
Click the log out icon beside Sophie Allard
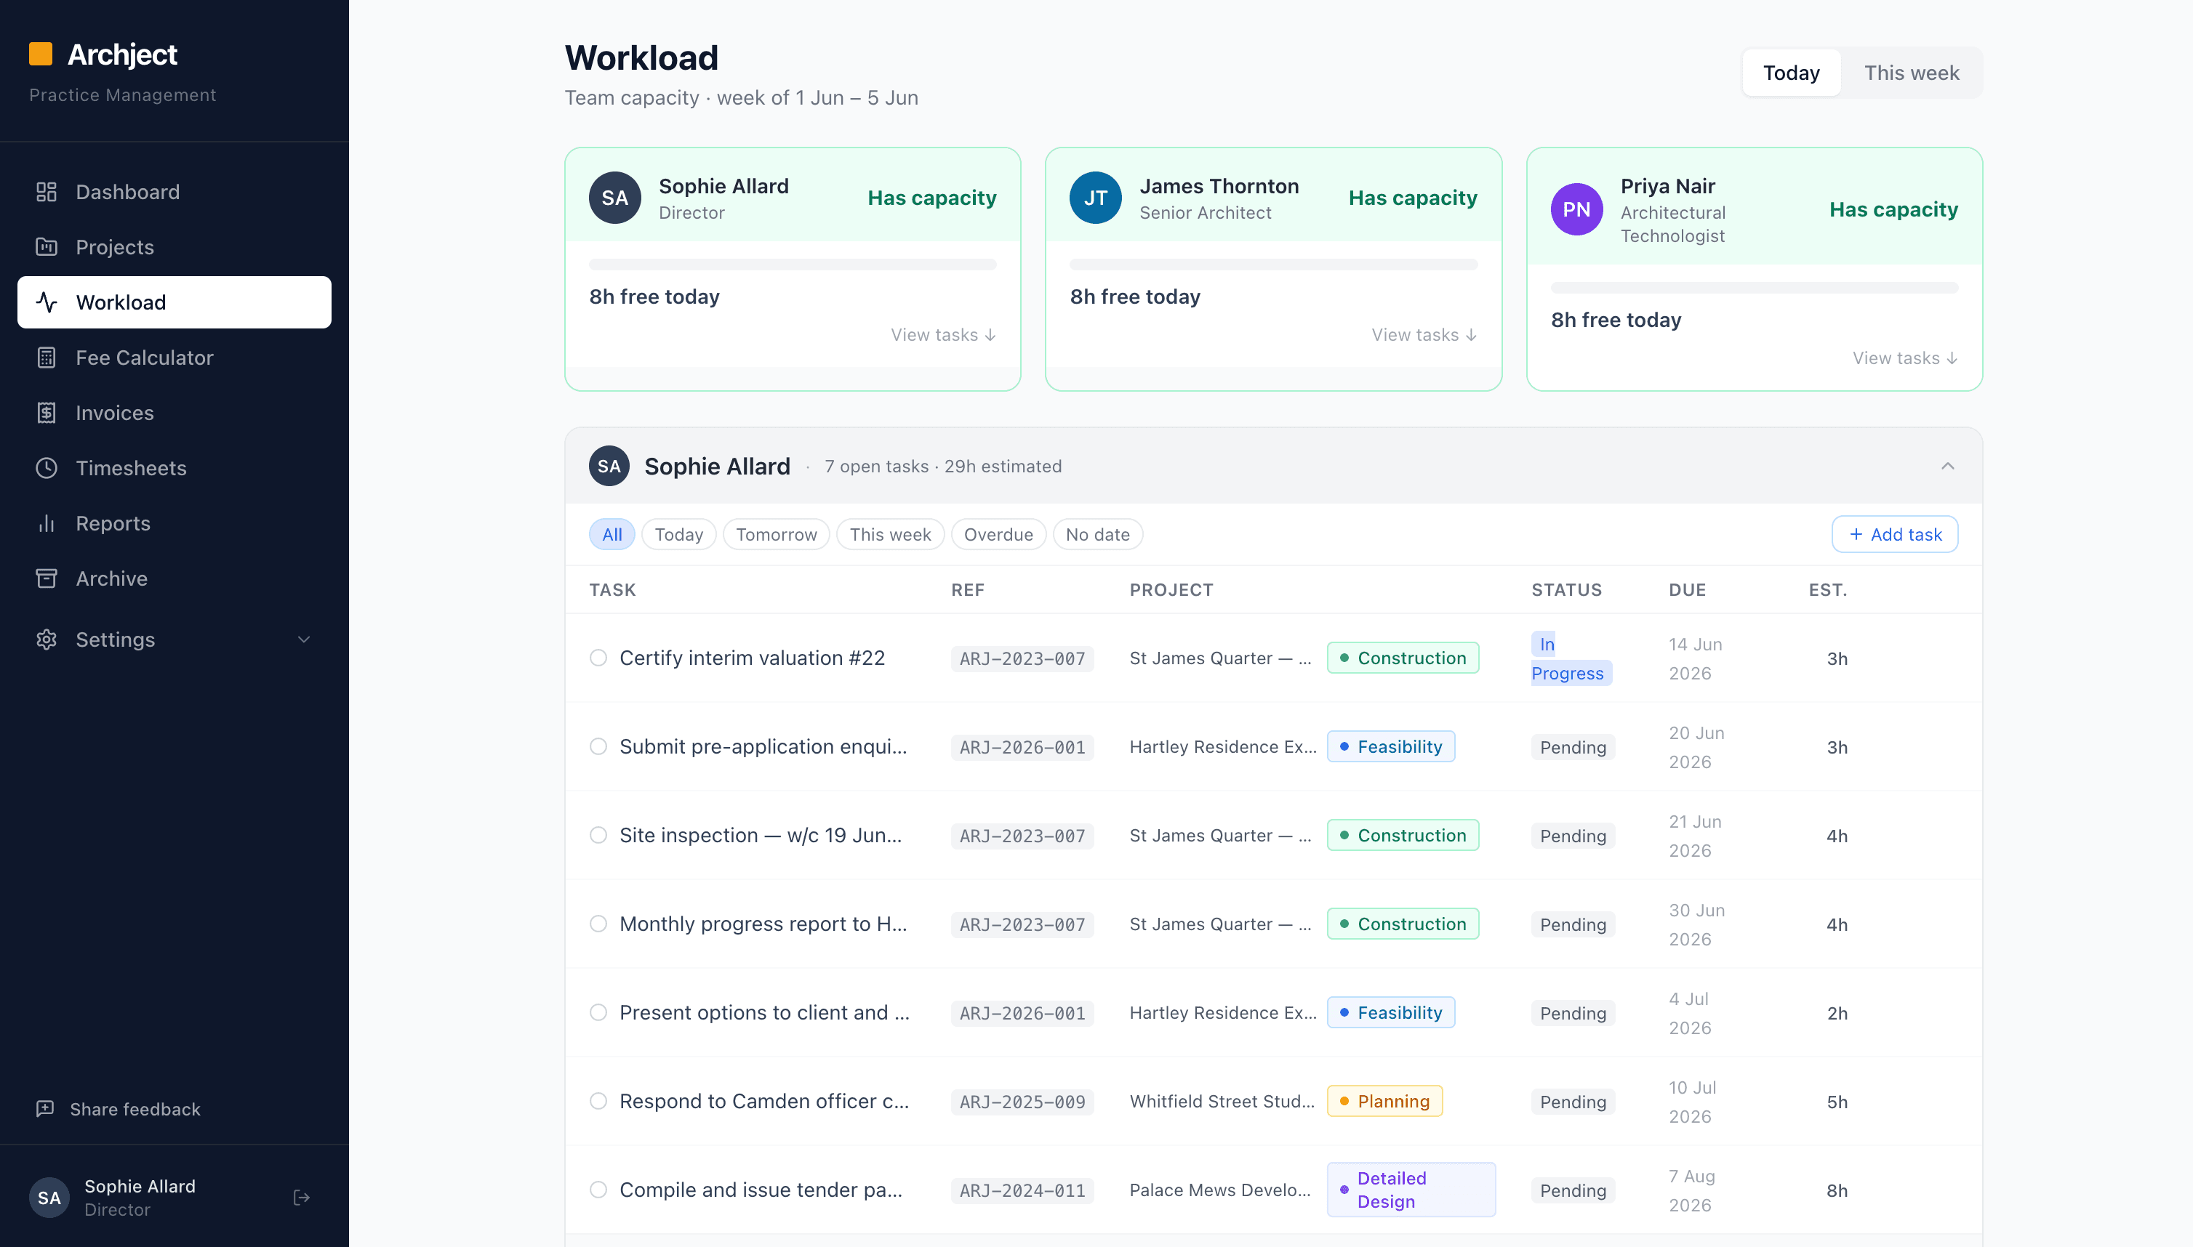point(302,1196)
